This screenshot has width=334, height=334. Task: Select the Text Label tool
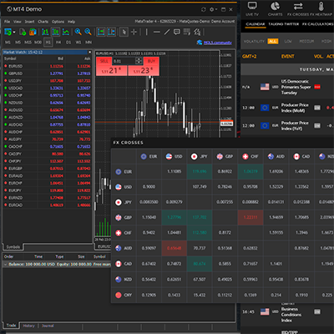click(177, 32)
